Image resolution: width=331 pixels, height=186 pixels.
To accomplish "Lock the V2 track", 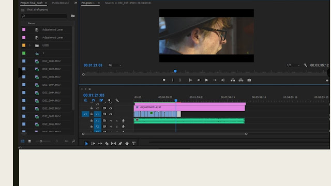I will (92, 108).
